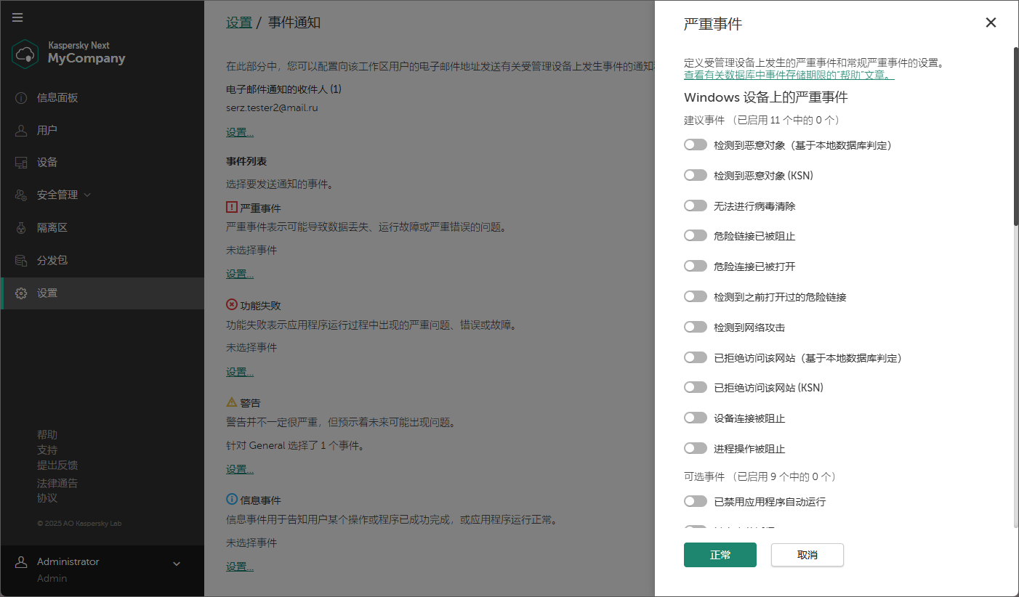Click the 取消 cancel button
Viewport: 1019px width, 597px height.
pos(807,554)
